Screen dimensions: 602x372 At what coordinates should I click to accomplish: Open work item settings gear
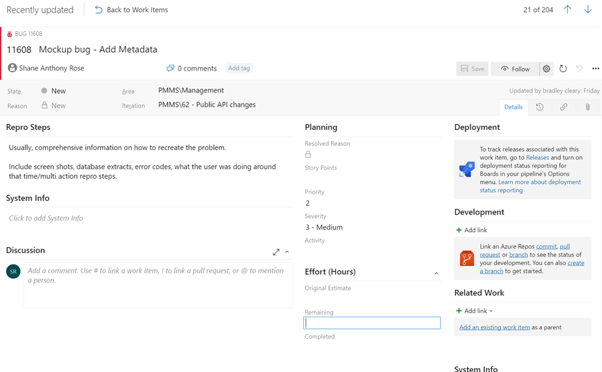(x=546, y=69)
